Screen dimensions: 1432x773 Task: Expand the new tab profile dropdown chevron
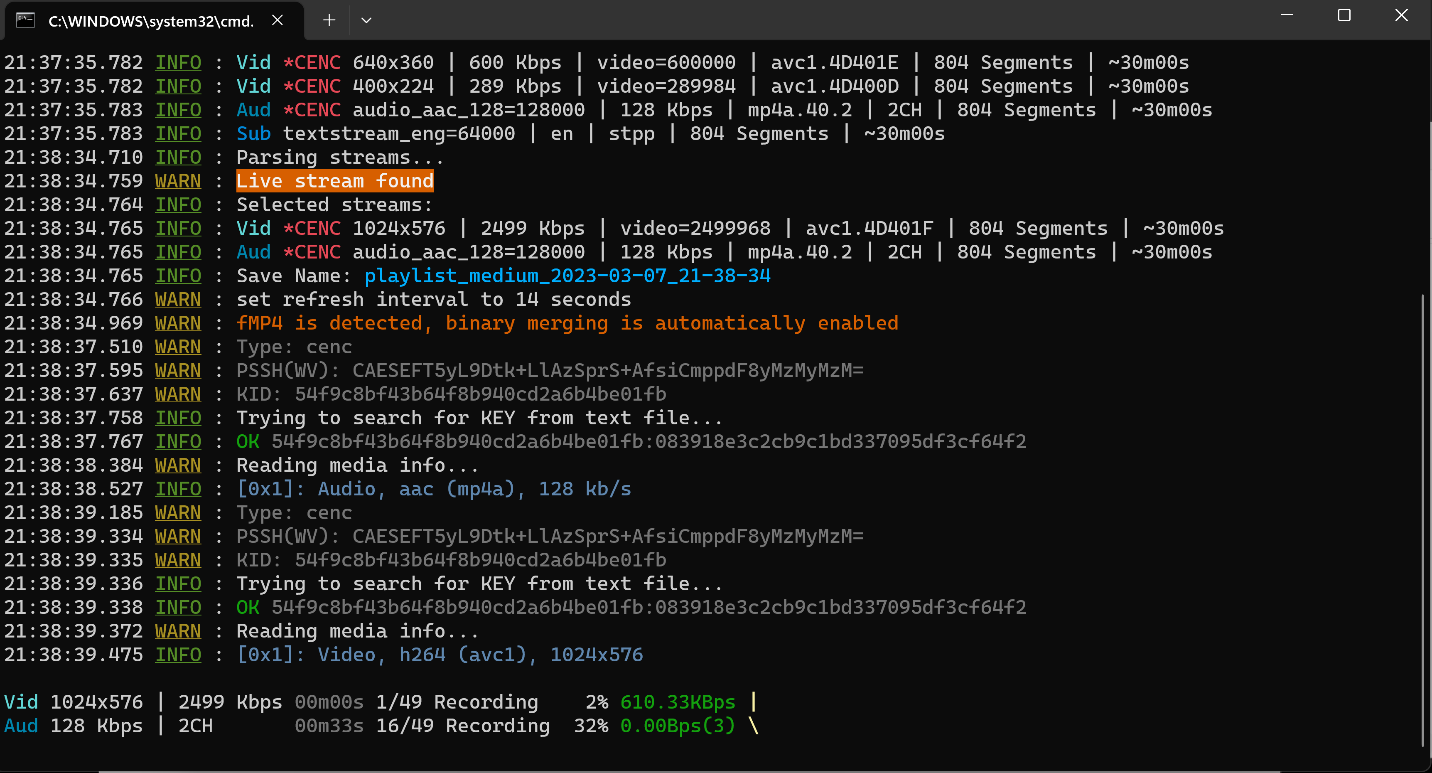tap(366, 21)
